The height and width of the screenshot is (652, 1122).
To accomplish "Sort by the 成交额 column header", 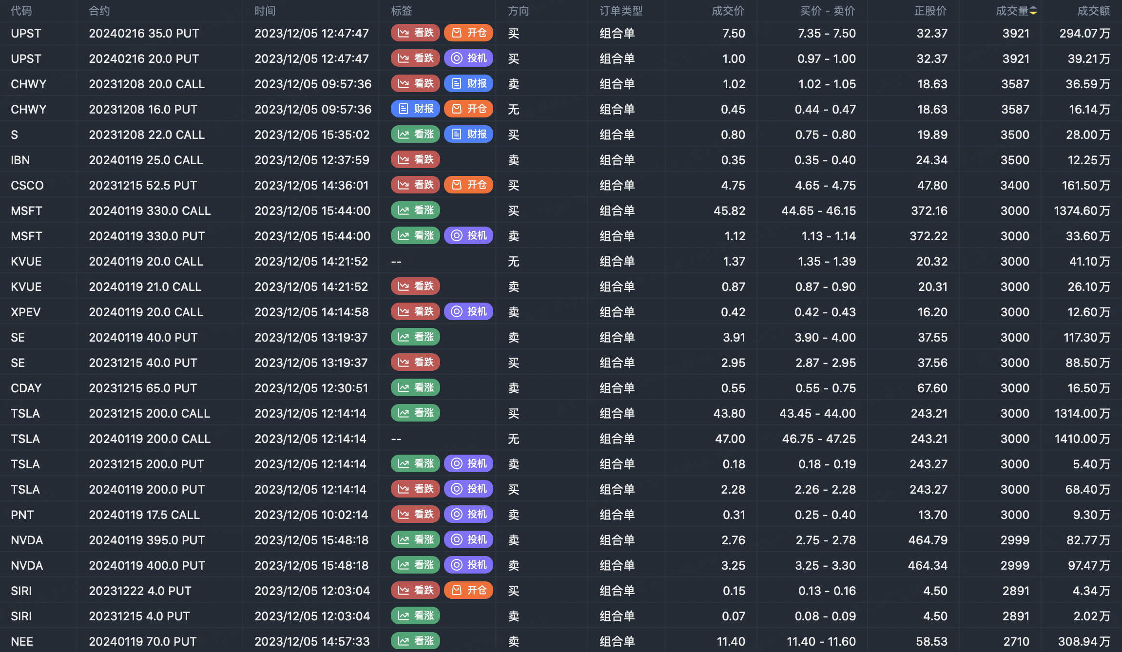I will pyautogui.click(x=1093, y=11).
